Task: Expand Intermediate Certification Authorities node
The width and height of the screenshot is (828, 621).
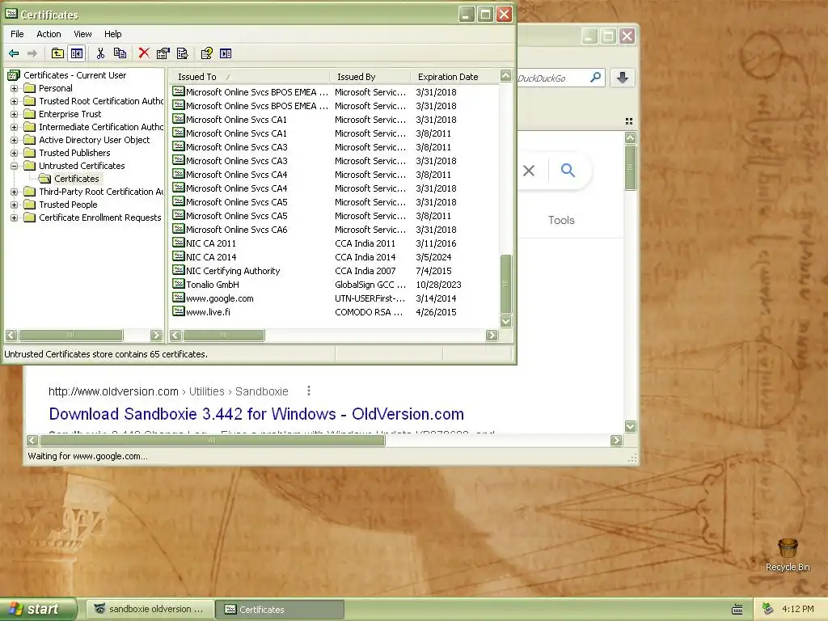Action: point(15,127)
